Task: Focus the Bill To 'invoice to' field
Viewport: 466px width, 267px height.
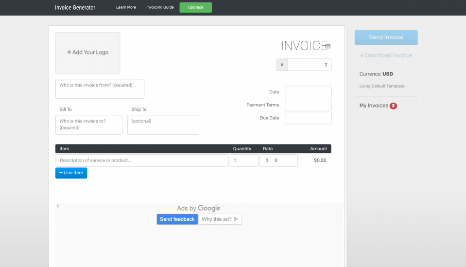Action: [x=89, y=125]
